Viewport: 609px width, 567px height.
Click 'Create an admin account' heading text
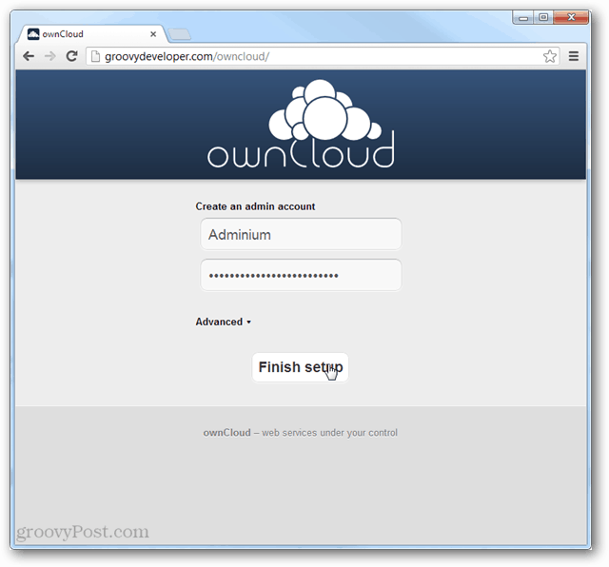255,206
